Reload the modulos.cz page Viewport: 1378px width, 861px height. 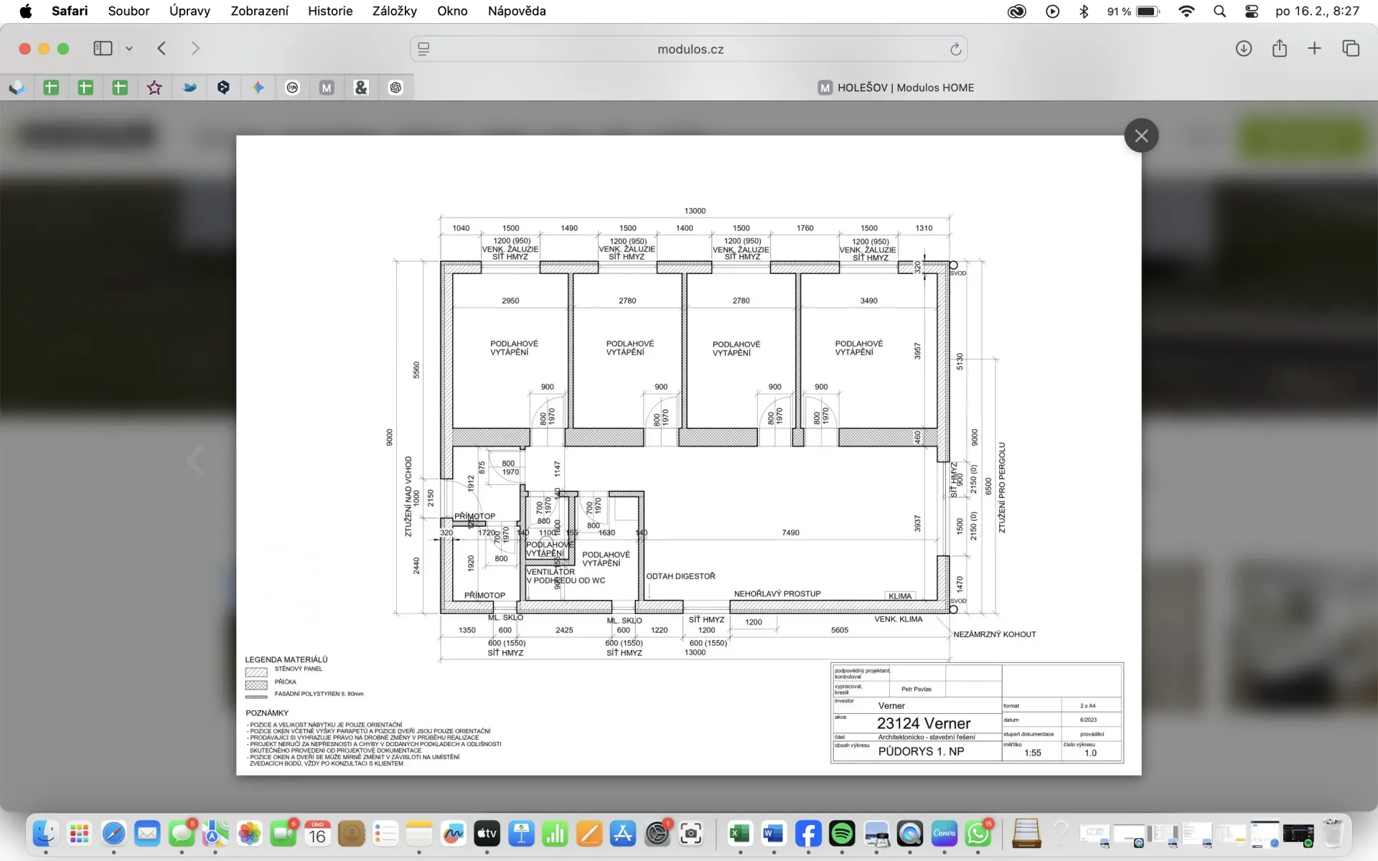(x=955, y=50)
